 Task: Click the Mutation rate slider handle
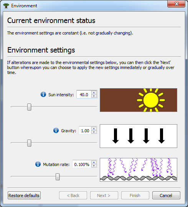point(58,177)
